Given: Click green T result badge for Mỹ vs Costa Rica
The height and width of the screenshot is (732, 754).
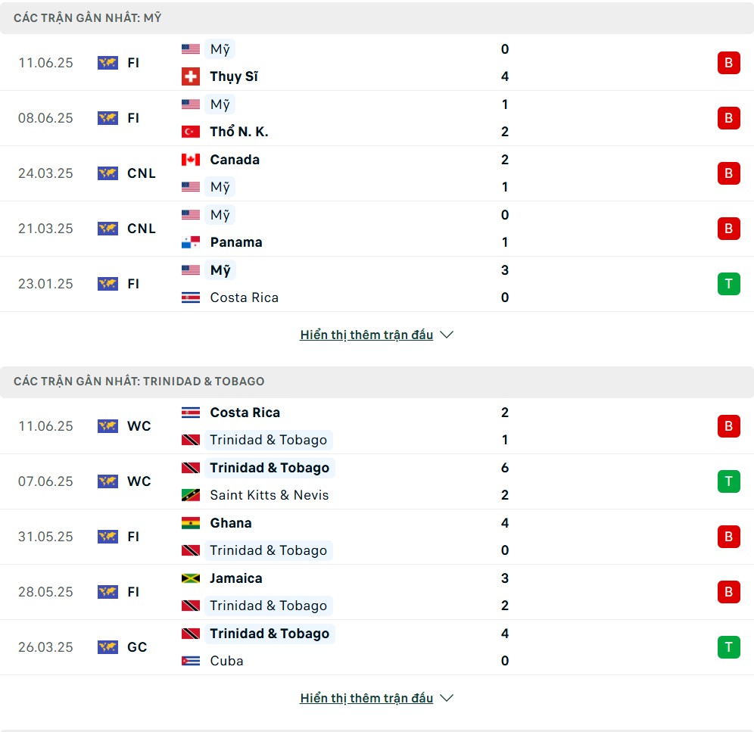Looking at the screenshot, I should click(x=728, y=284).
